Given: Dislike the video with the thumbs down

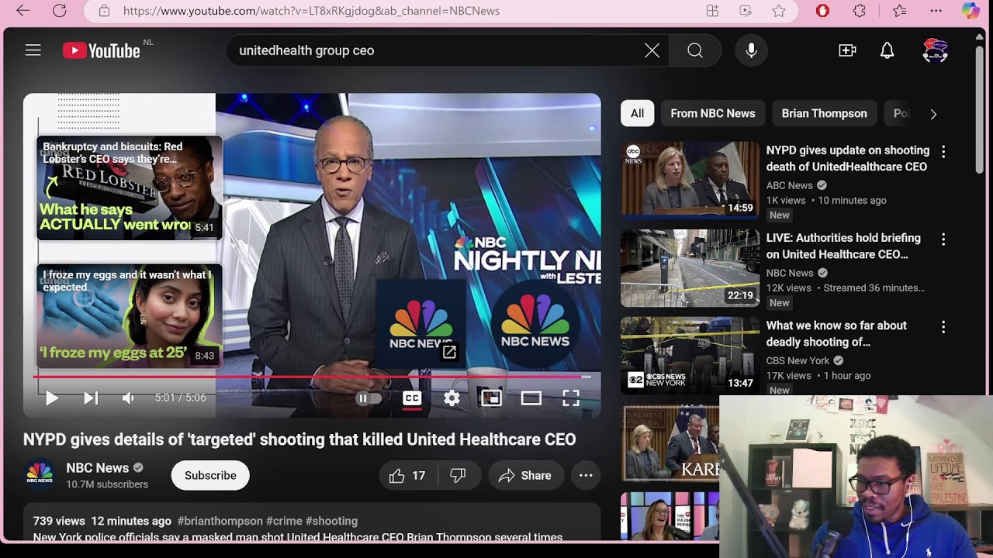Looking at the screenshot, I should point(458,475).
